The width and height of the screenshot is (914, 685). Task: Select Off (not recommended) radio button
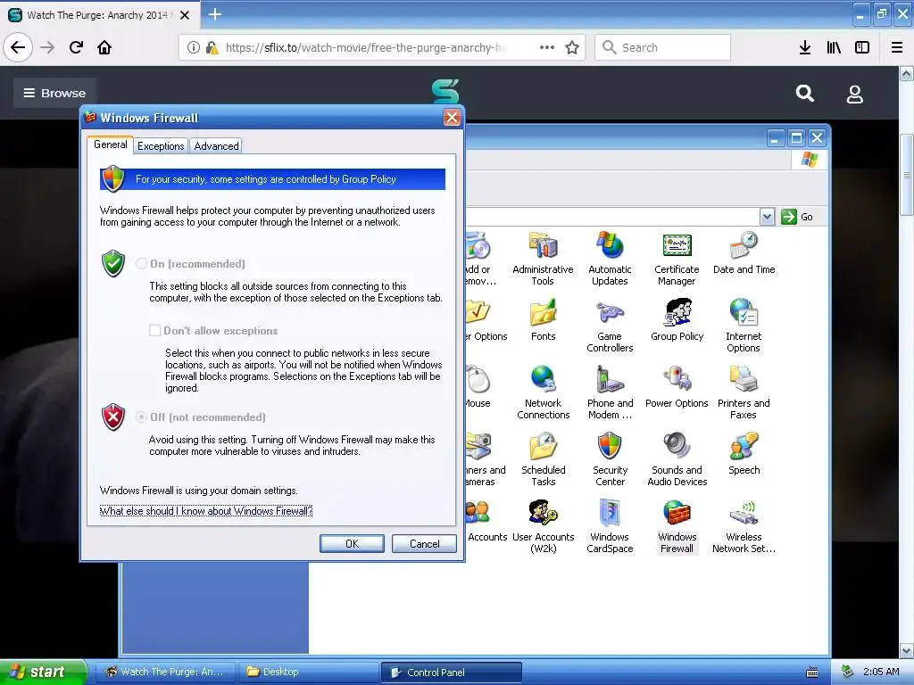141,417
